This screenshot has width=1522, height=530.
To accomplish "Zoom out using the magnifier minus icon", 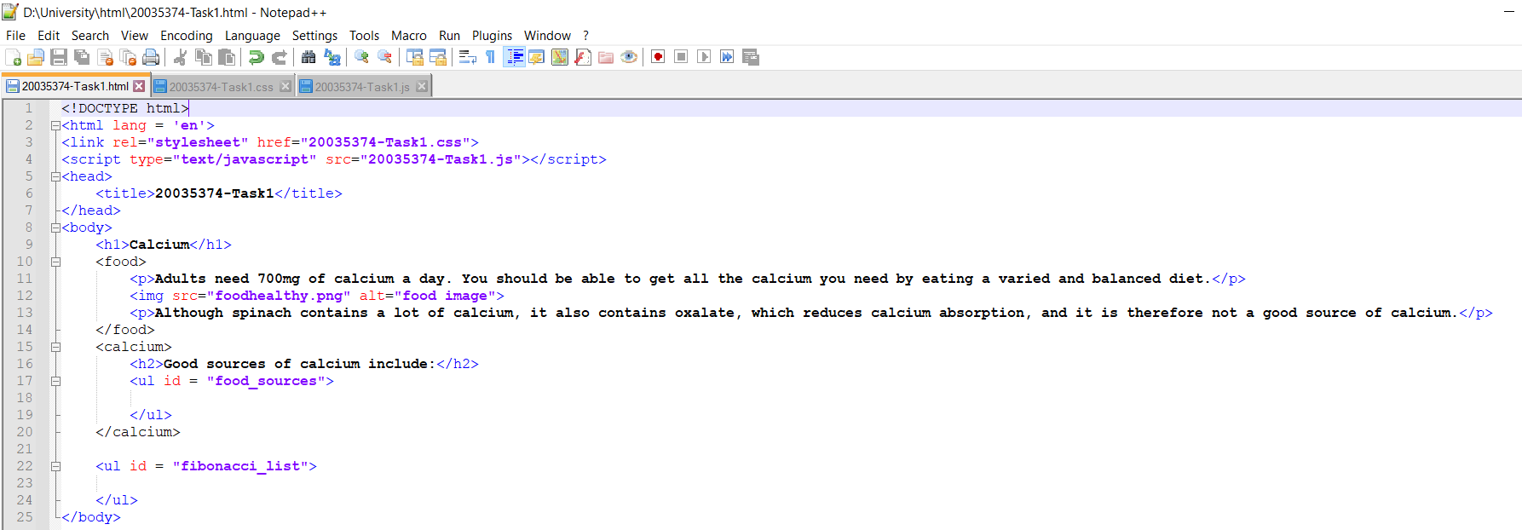I will (384, 57).
